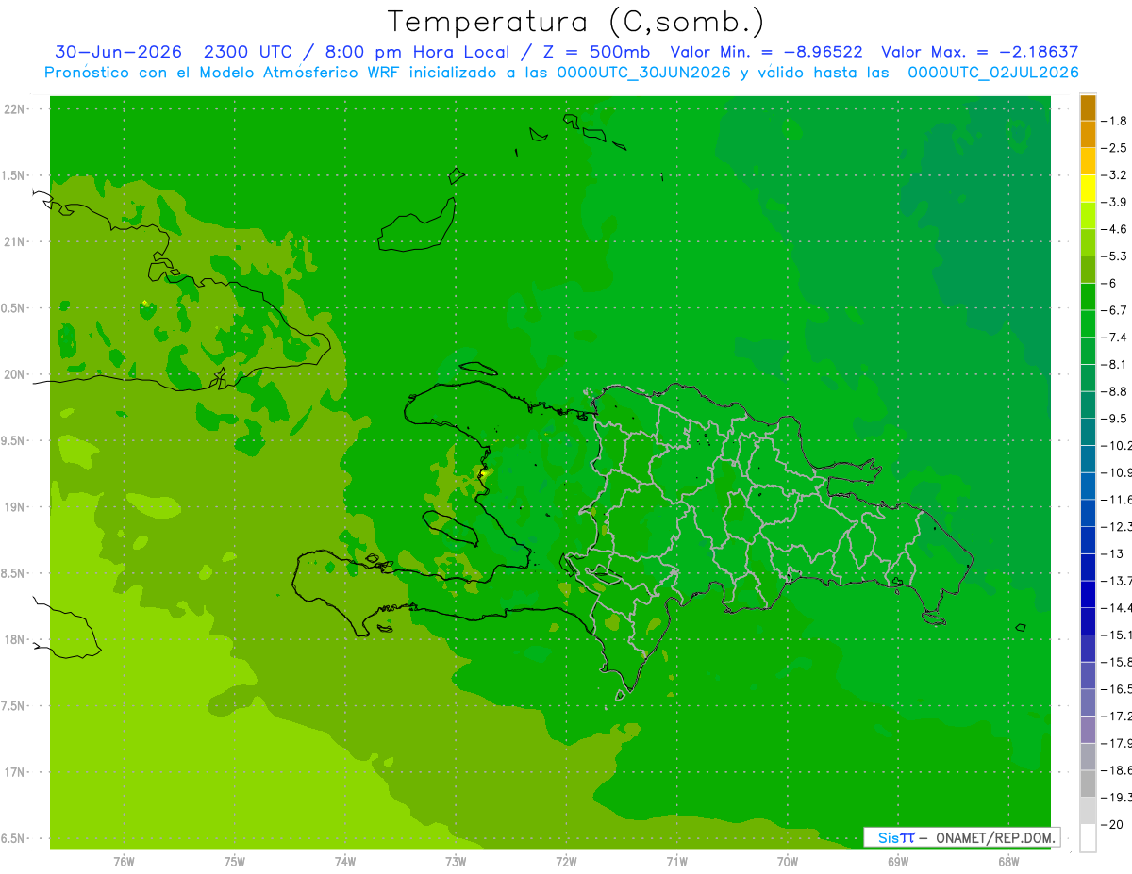Click the "-6" color scale value
This screenshot has width=1132, height=874.
point(1111,284)
